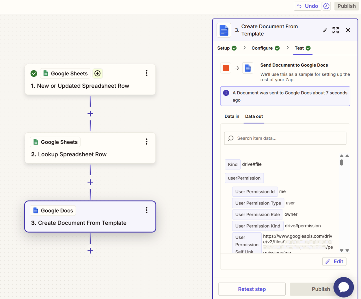Click the Publish button in the panel footer
Viewport: 361px width, 299px height.
pyautogui.click(x=321, y=289)
